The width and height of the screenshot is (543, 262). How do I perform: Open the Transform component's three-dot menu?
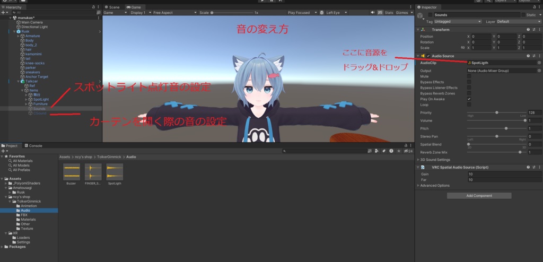pyautogui.click(x=539, y=30)
